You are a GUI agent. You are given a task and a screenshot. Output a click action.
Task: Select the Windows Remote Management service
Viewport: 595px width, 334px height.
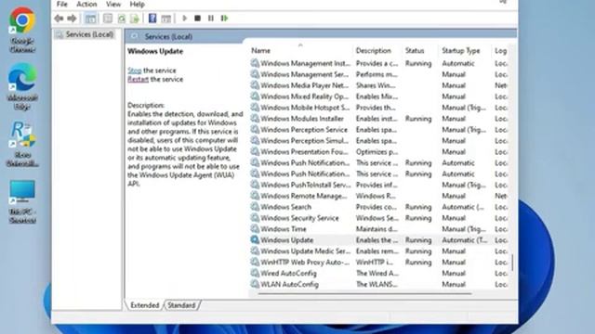tap(378, 196)
